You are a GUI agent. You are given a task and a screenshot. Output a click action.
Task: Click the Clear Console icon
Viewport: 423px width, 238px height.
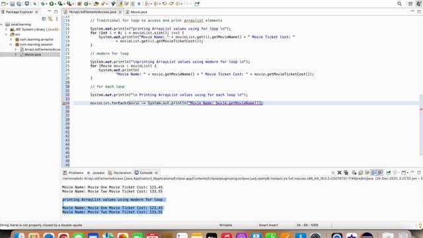(354, 173)
